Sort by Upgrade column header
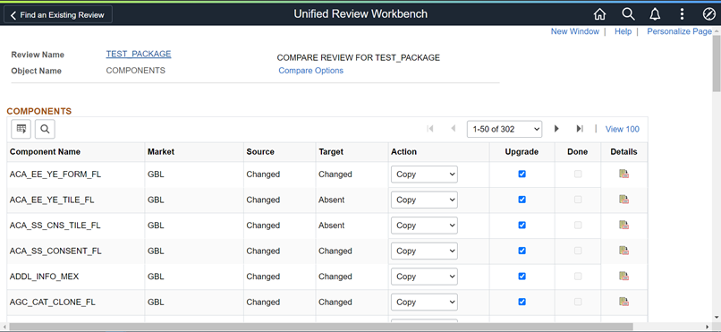The width and height of the screenshot is (721, 332). (x=522, y=152)
